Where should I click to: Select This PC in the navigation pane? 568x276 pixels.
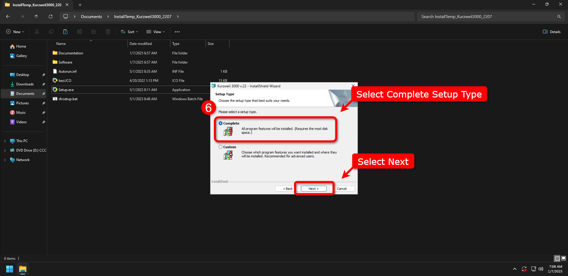22,141
